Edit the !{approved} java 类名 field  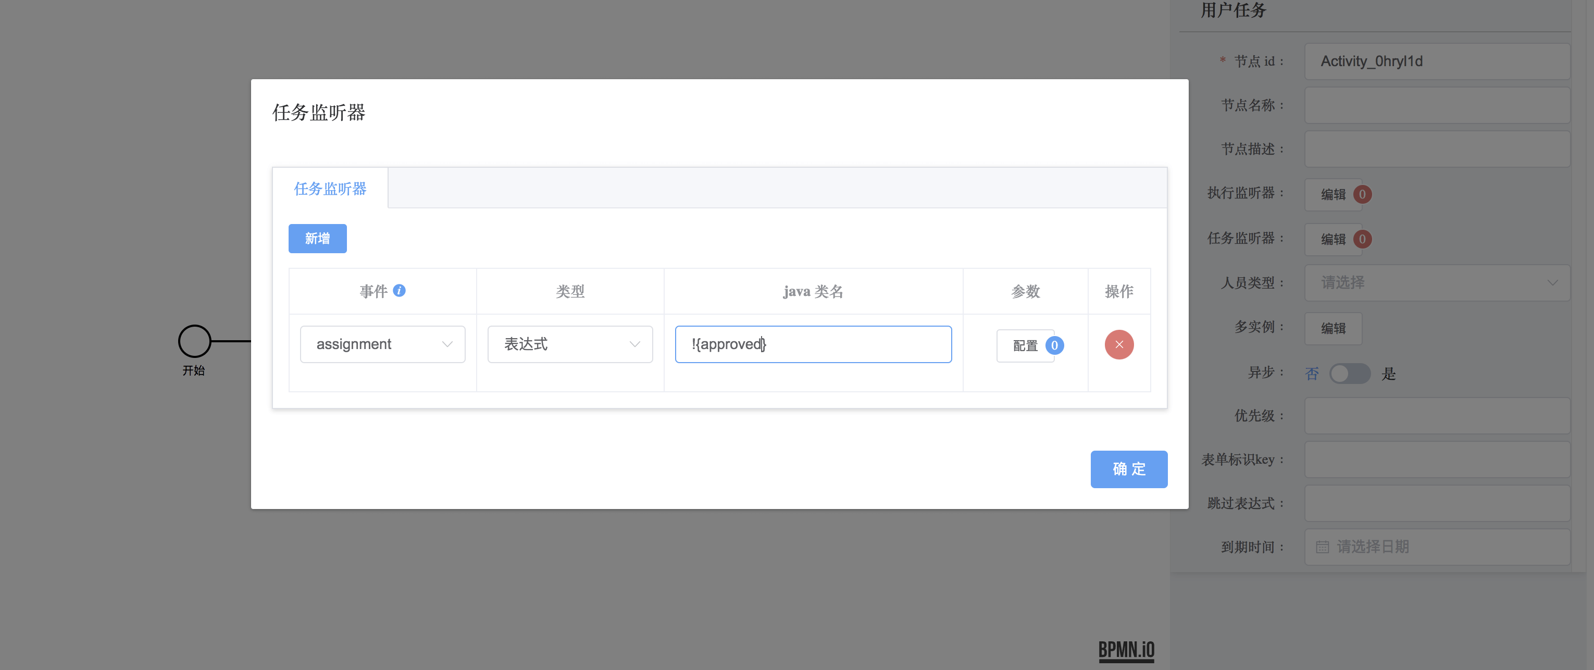(813, 344)
